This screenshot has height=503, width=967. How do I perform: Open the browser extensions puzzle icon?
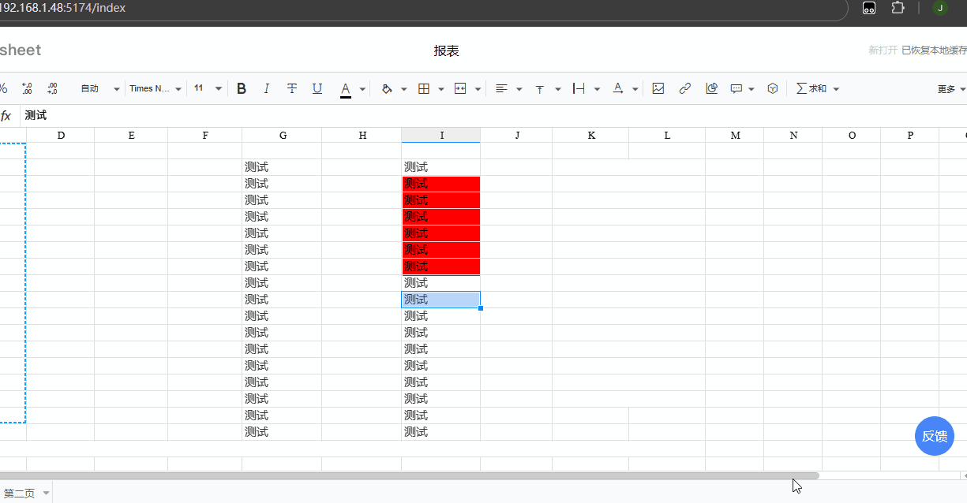point(898,8)
